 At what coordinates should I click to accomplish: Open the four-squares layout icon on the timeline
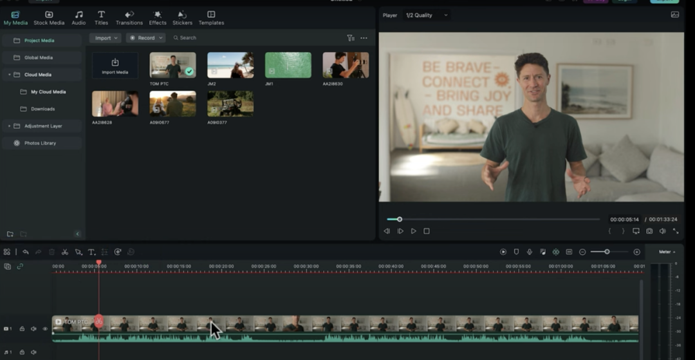click(x=6, y=252)
